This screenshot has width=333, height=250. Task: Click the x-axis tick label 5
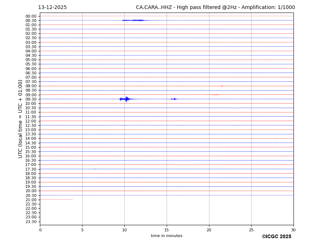[x=82, y=230]
